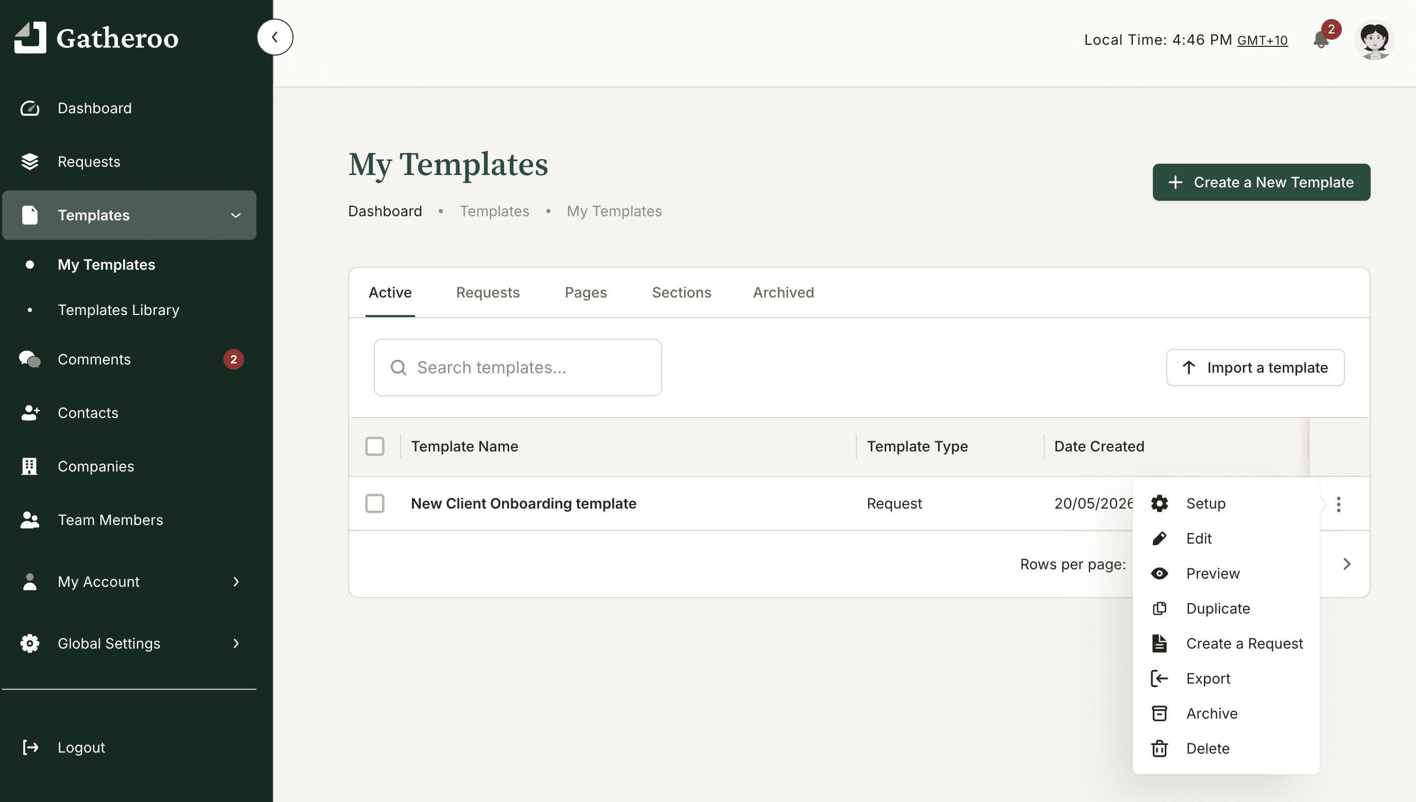The width and height of the screenshot is (1416, 802).
Task: Click the Duplicate copy icon in context menu
Action: click(1159, 608)
